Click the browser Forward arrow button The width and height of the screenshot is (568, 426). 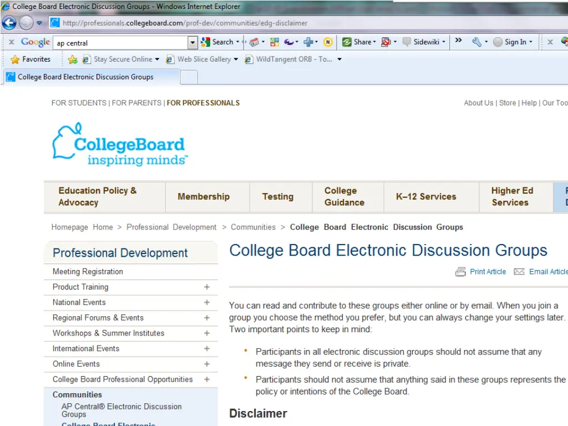coord(26,23)
